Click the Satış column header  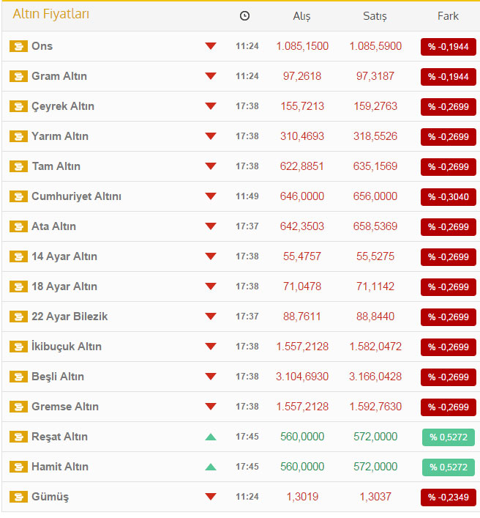[x=375, y=15]
